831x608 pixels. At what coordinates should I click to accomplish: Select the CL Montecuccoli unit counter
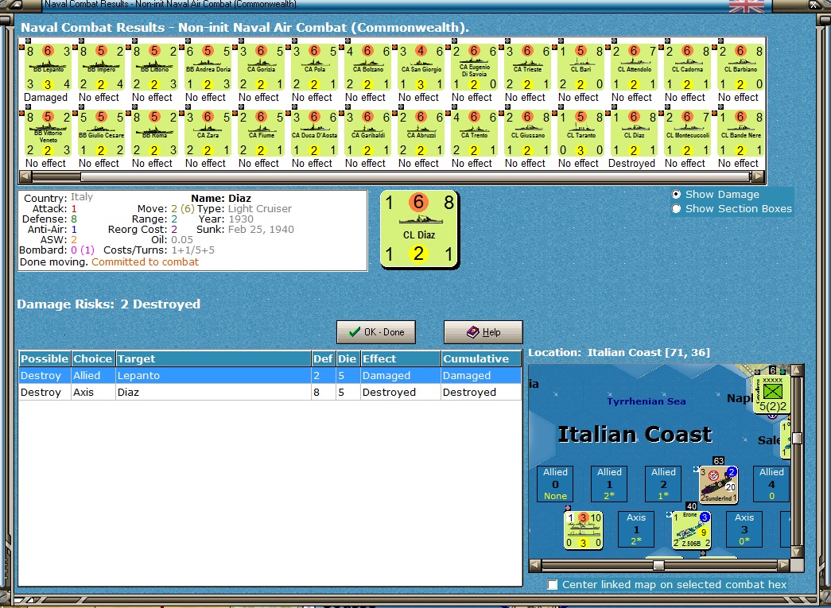(x=687, y=134)
